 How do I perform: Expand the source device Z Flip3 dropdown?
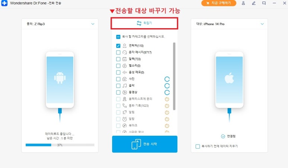coord(93,24)
